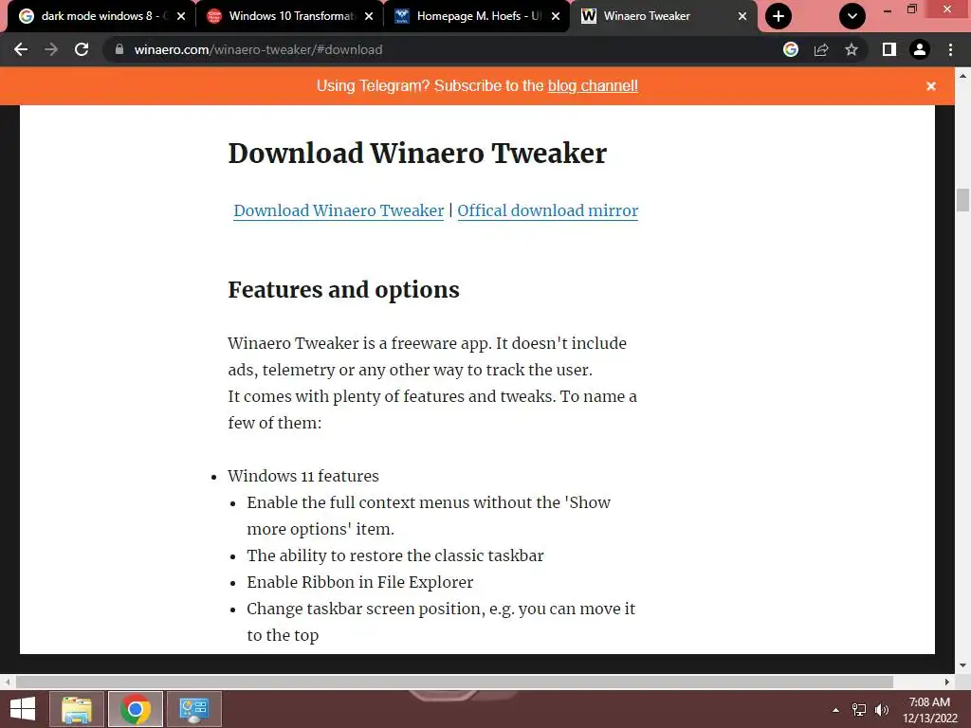Click the address bar URL

(258, 49)
